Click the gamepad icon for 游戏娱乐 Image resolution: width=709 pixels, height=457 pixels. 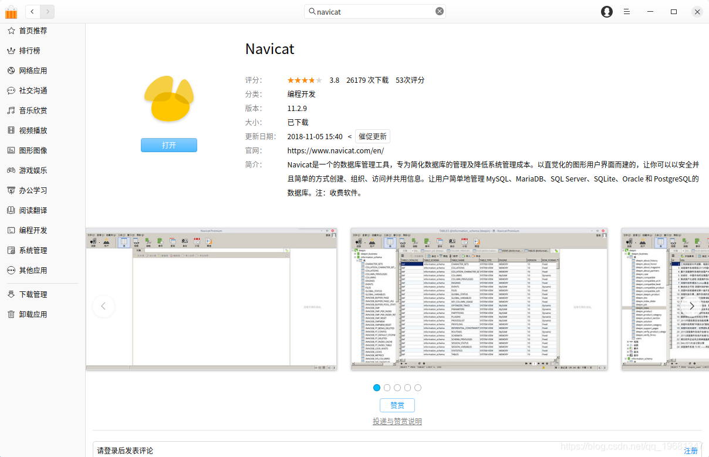tap(11, 170)
